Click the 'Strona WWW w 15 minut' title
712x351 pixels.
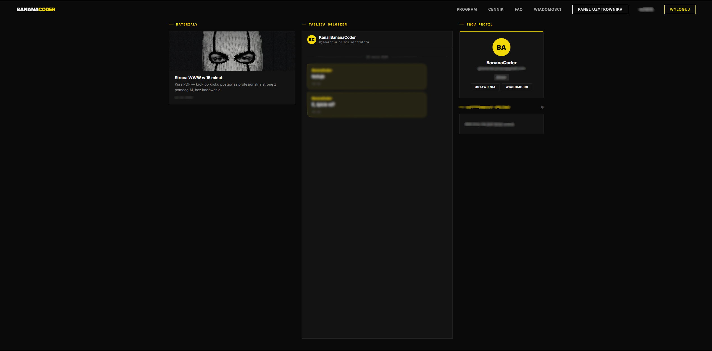coord(198,78)
